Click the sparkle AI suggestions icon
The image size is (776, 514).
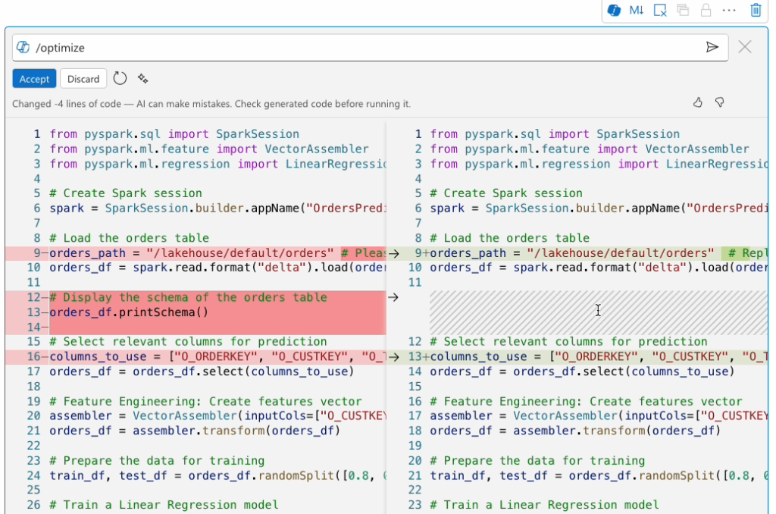pyautogui.click(x=142, y=78)
